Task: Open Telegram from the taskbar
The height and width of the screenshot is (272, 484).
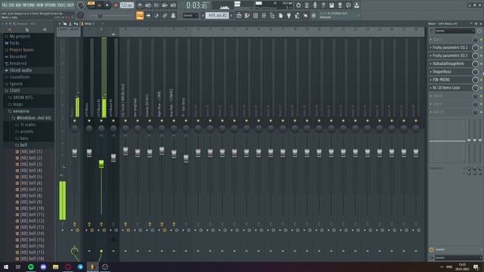Action: coord(80,267)
